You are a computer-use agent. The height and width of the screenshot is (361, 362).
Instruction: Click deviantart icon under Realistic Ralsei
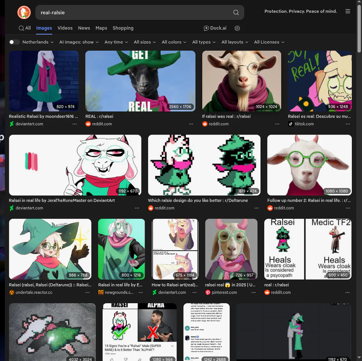[x=12, y=124]
